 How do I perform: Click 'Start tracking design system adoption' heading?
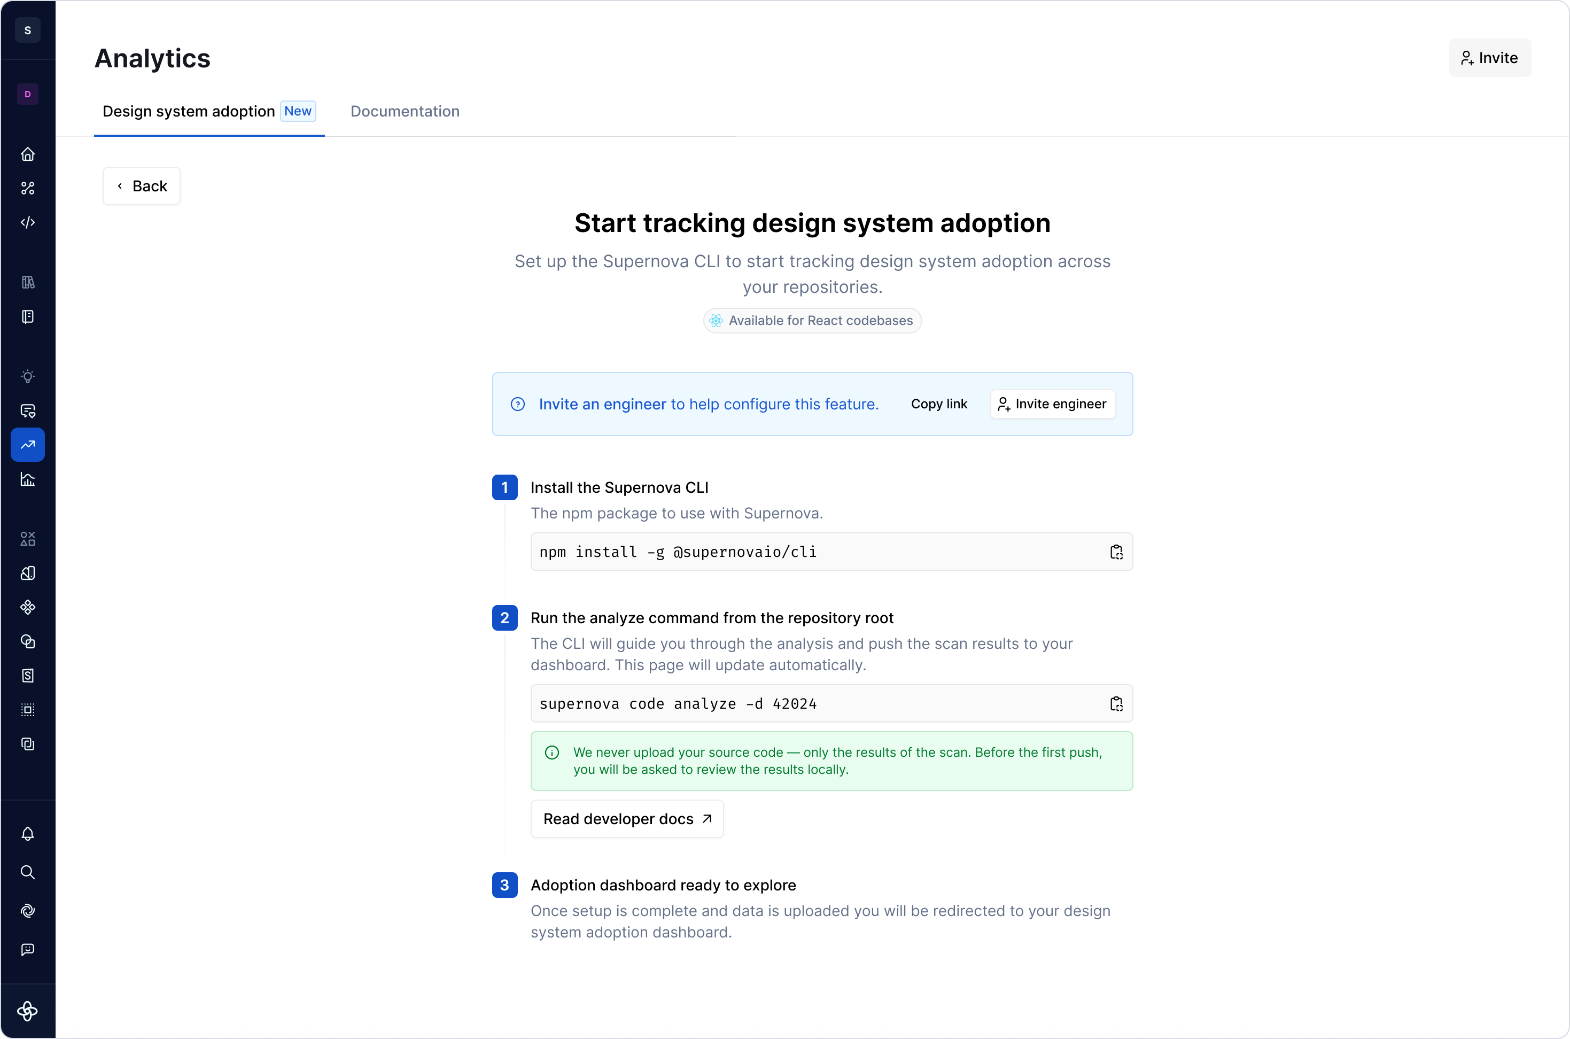click(812, 223)
